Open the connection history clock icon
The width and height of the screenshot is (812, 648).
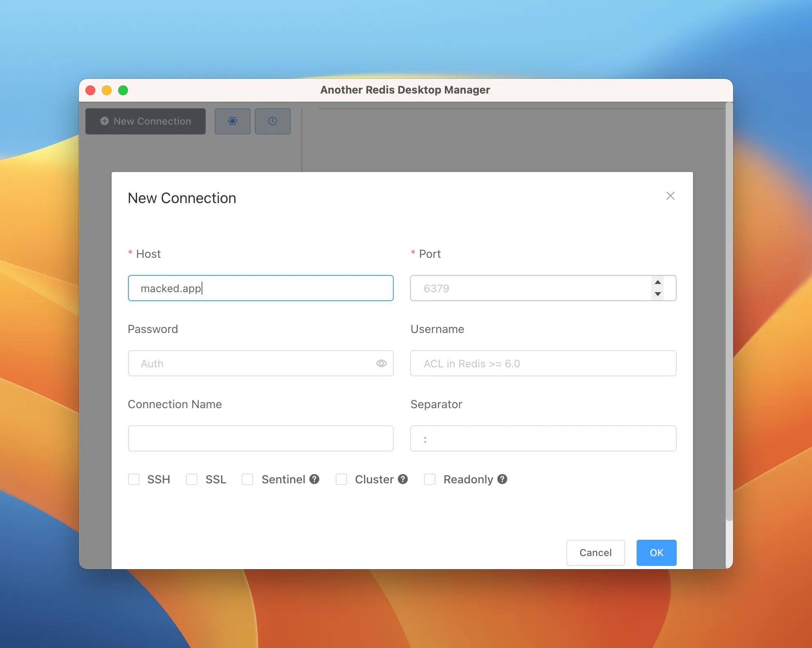272,121
